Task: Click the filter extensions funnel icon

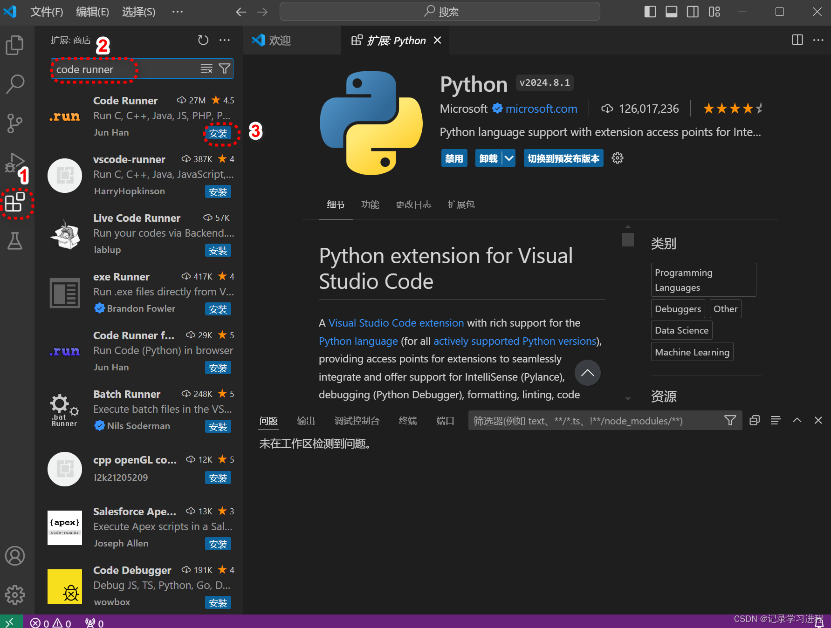Action: [225, 69]
